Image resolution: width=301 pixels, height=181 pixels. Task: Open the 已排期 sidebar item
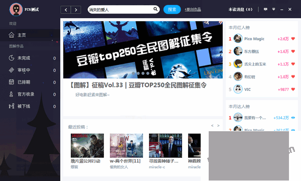point(30,82)
